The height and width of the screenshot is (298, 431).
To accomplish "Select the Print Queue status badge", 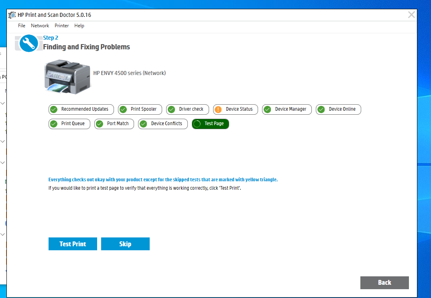I will coord(69,124).
